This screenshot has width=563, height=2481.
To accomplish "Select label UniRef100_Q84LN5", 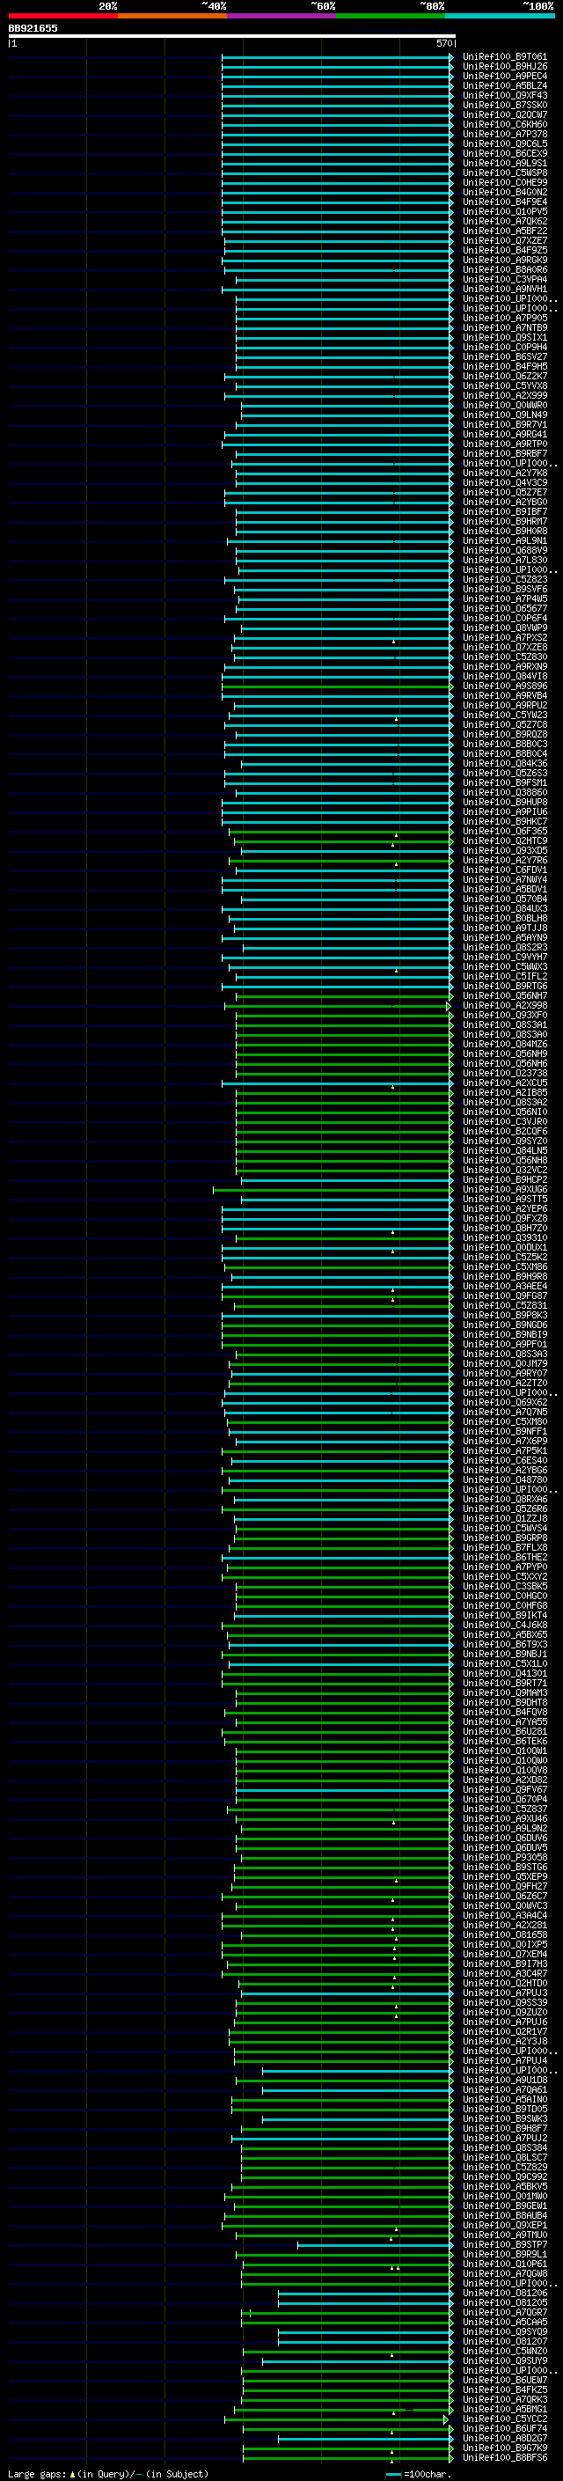I will point(504,1151).
